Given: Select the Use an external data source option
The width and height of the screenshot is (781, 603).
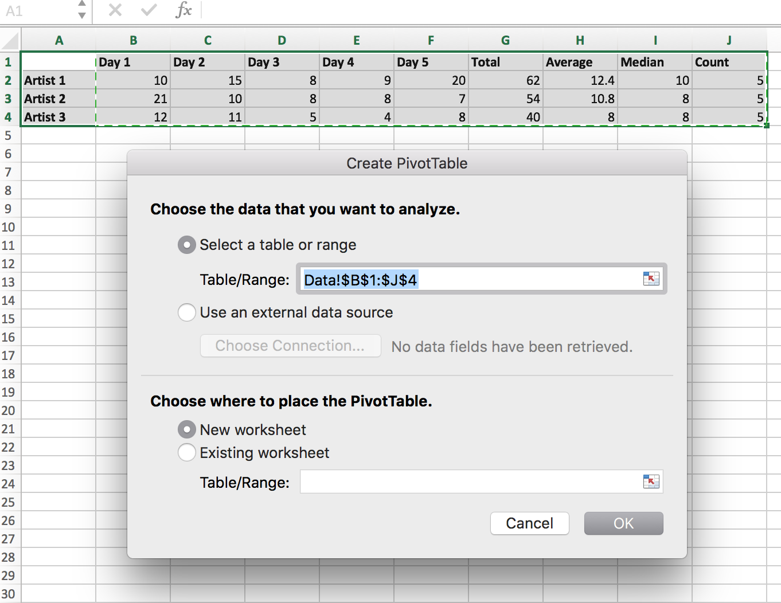Looking at the screenshot, I should pos(186,312).
